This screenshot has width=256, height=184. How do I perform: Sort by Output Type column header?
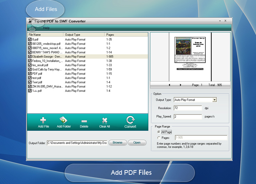click(84, 34)
